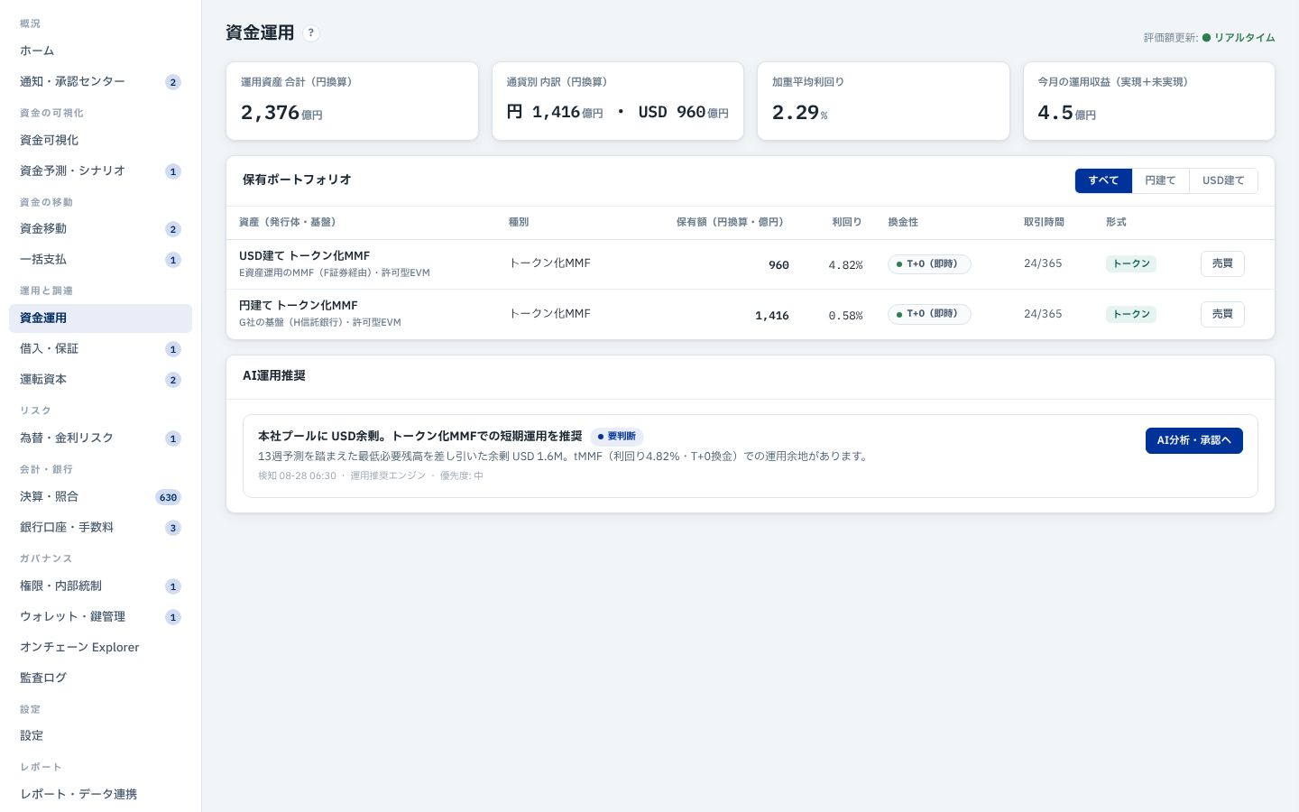
Task: Click 資産（発行体・基盤）column header
Action: point(288,222)
